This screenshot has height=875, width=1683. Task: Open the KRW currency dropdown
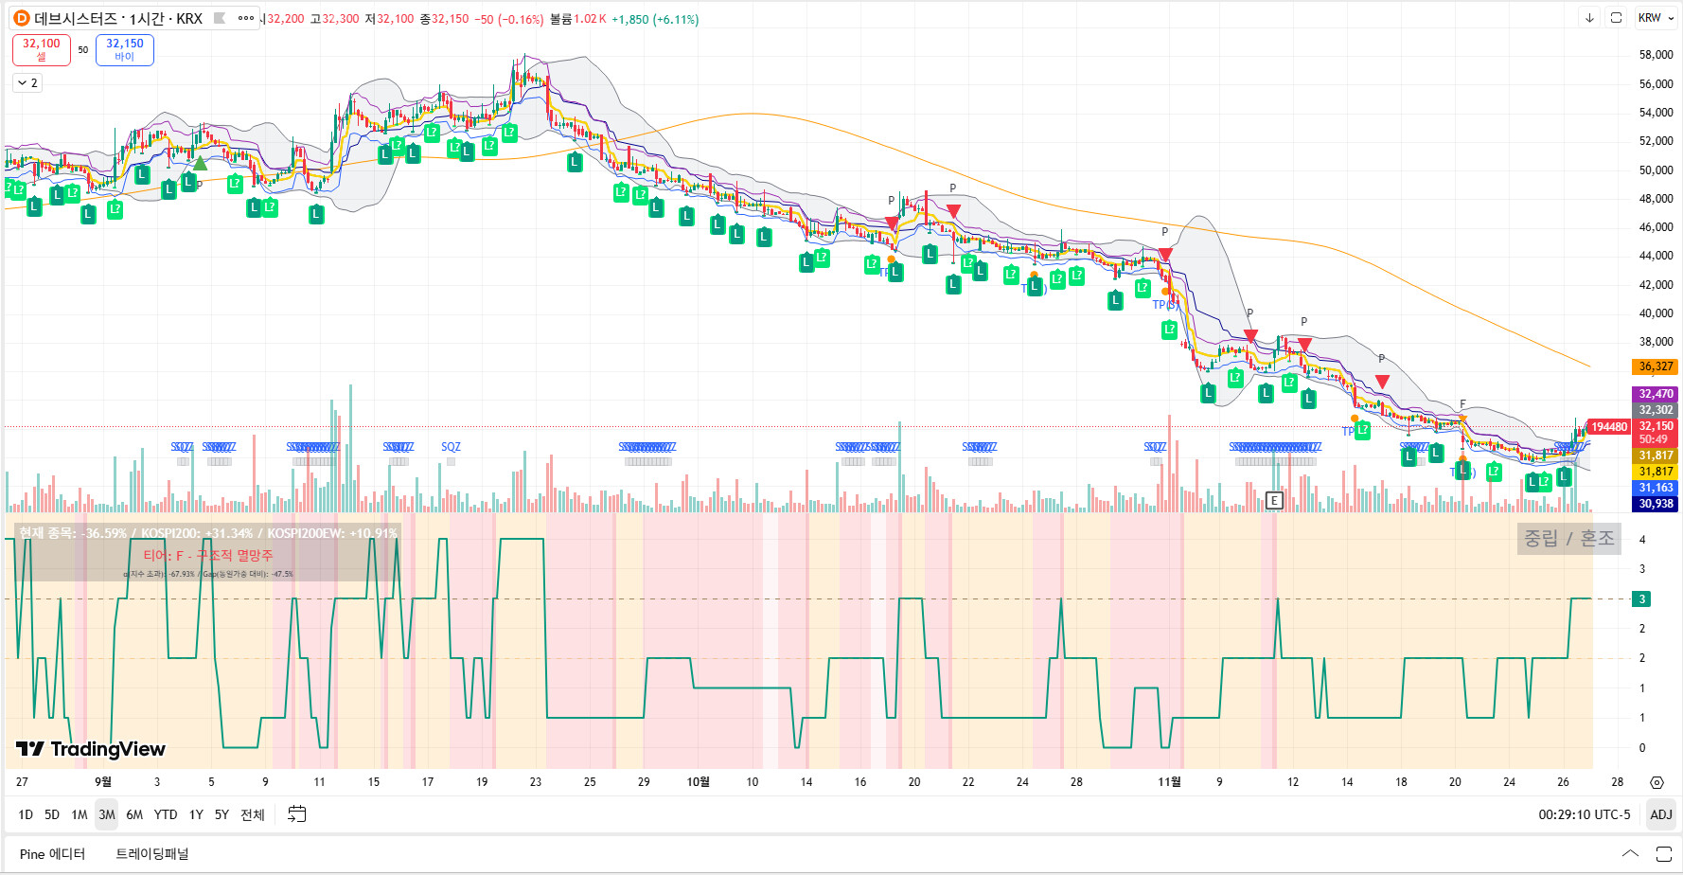[1656, 18]
